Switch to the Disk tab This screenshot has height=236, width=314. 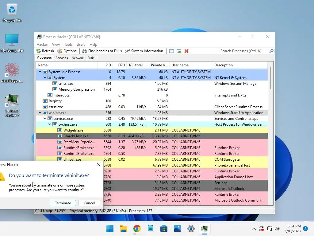pyautogui.click(x=91, y=58)
